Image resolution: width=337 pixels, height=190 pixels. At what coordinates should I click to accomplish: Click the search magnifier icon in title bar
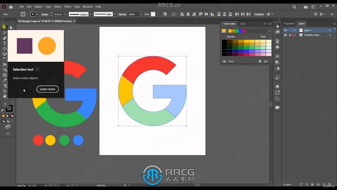(294, 7)
